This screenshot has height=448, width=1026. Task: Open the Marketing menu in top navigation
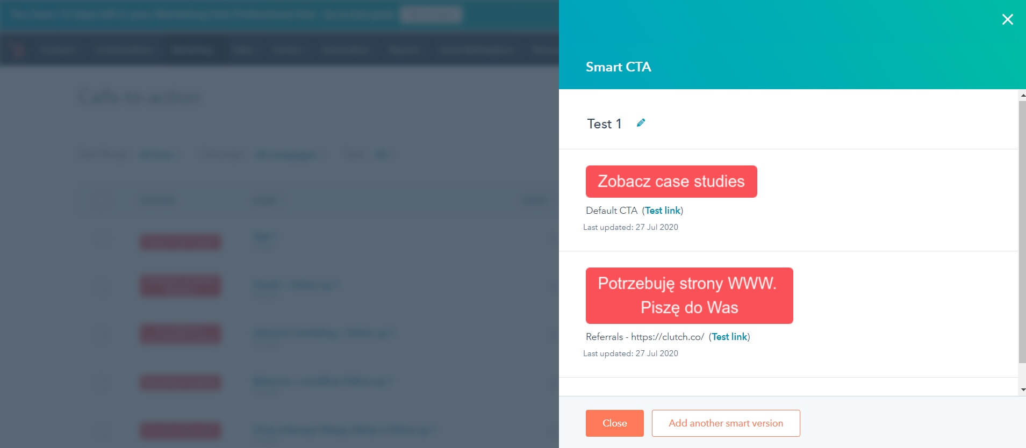192,49
